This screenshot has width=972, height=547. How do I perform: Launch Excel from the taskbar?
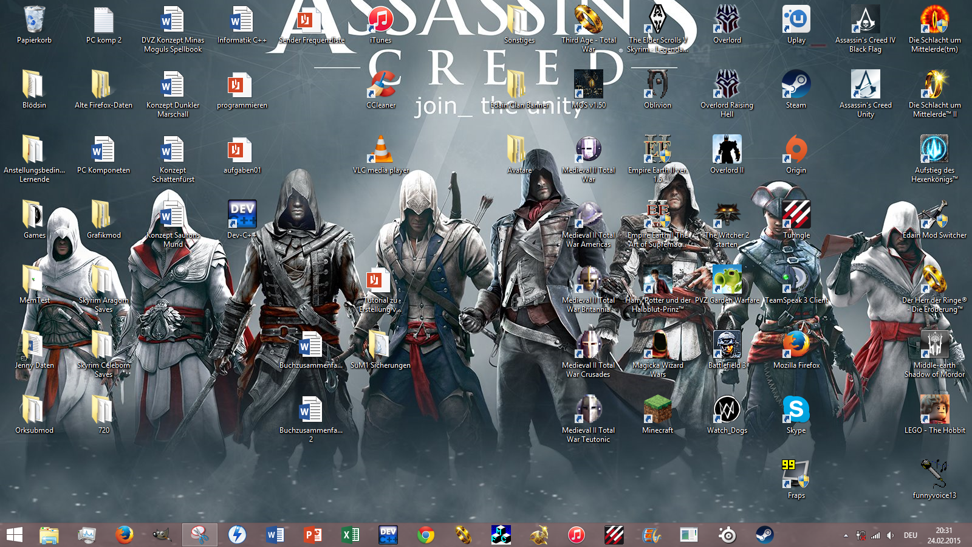coord(350,535)
